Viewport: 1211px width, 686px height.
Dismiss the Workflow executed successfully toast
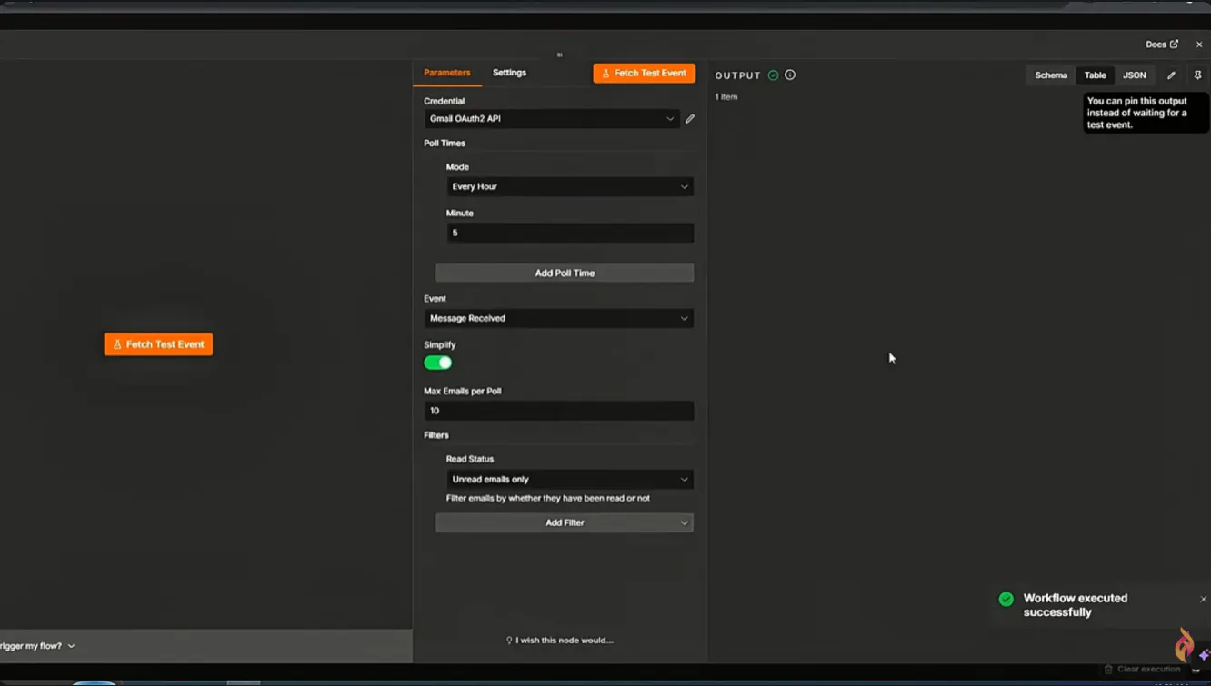point(1203,599)
